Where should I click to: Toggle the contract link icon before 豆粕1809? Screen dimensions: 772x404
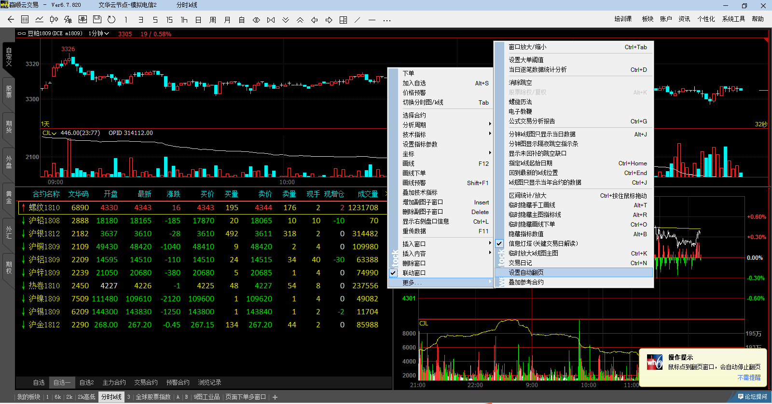coord(22,34)
